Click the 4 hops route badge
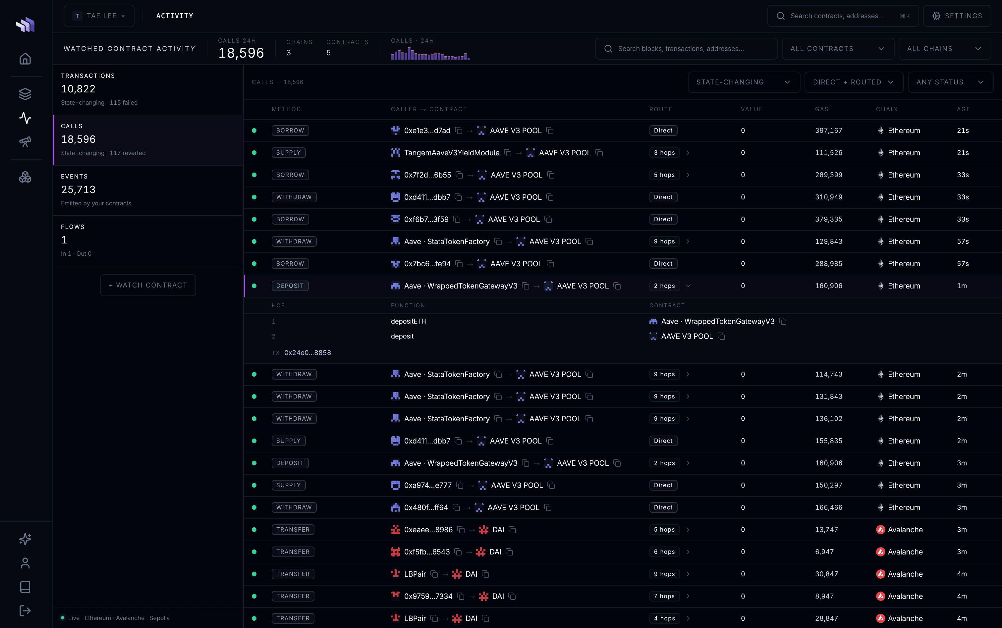This screenshot has height=628, width=1002. point(664,618)
